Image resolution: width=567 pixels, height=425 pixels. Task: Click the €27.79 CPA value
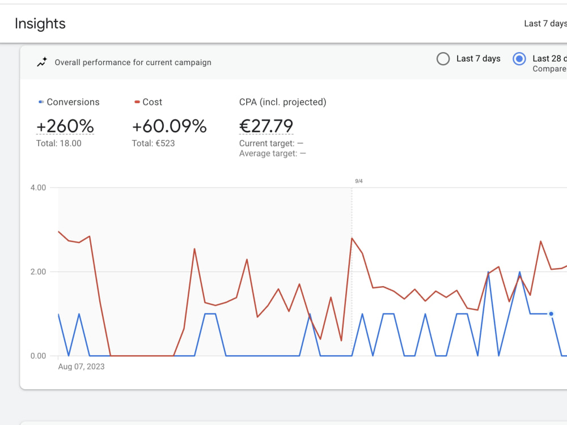coord(266,126)
